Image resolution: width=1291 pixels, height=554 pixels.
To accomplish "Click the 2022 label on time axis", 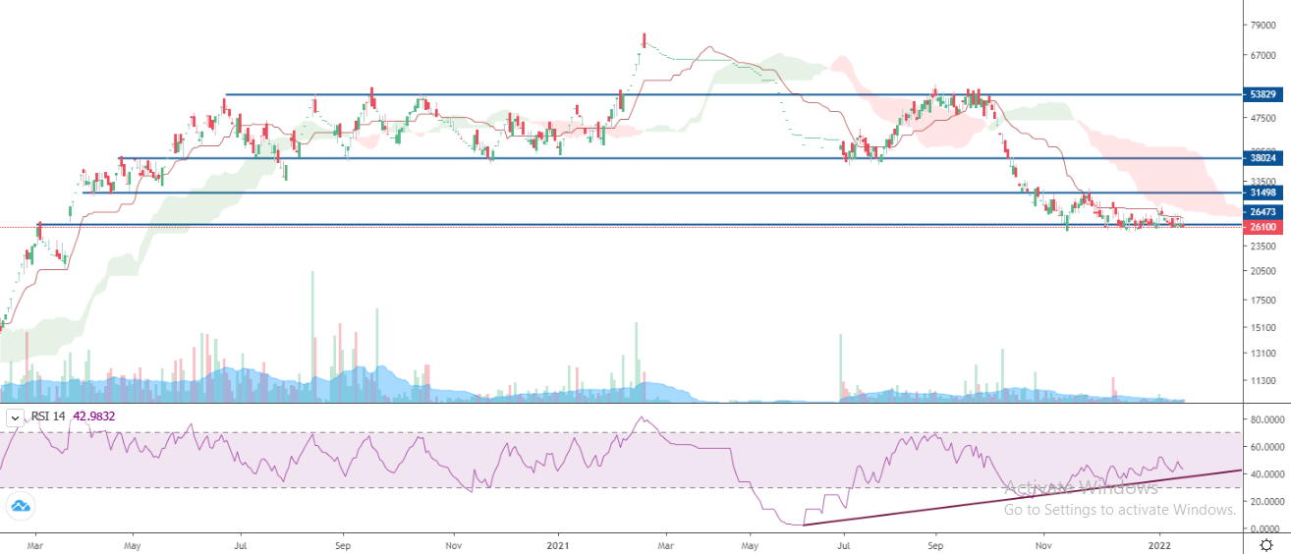I will 1160,541.
